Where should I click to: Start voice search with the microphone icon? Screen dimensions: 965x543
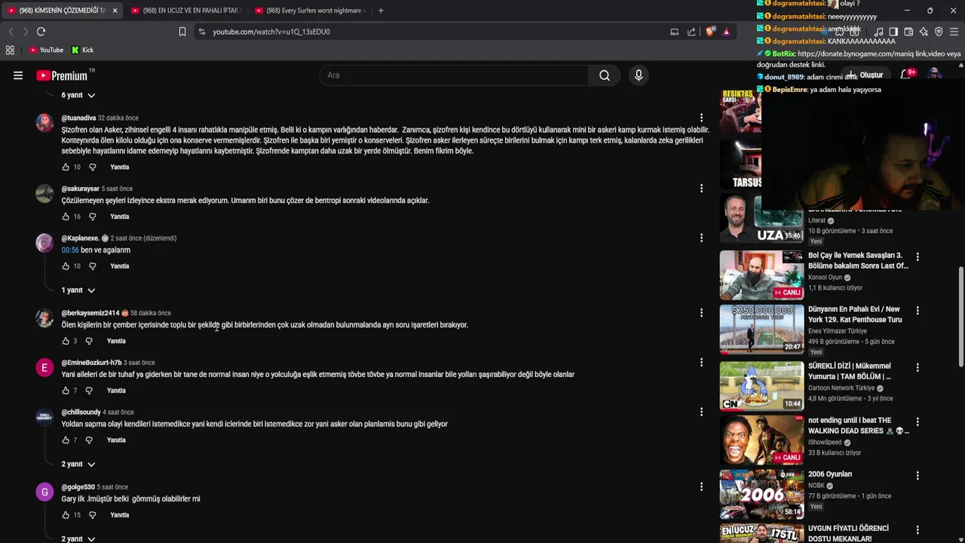pyautogui.click(x=639, y=75)
